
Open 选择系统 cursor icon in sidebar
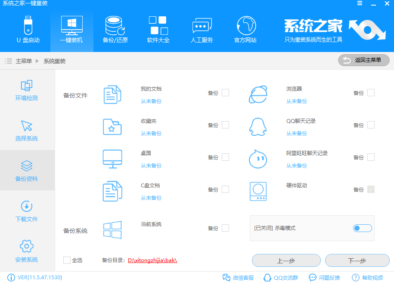click(26, 130)
